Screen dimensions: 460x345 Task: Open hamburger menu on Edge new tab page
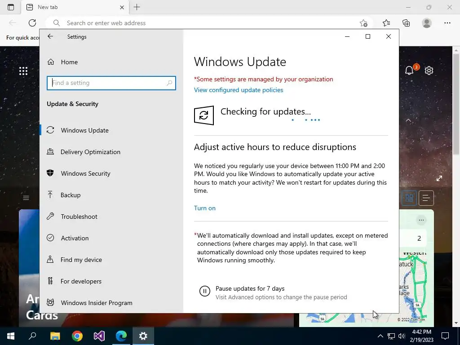pos(26,198)
